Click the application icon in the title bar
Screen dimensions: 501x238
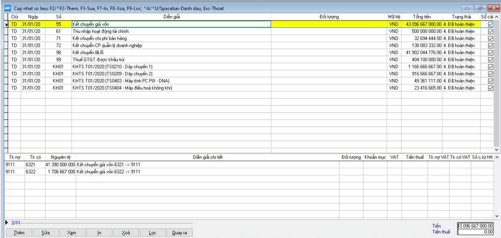[x=7, y=8]
